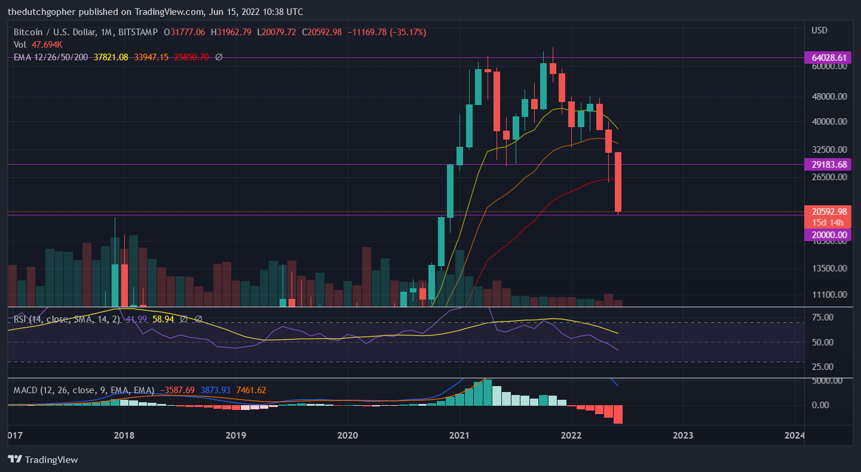Screen dimensions: 861x472
Task: Click the MACD 0.00 axis label
Action: point(821,405)
